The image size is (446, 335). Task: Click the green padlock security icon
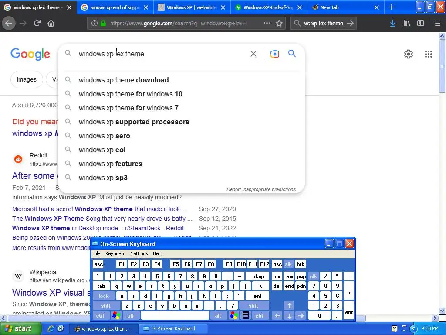[x=103, y=24]
